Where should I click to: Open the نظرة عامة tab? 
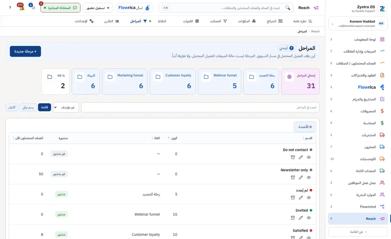point(303,21)
